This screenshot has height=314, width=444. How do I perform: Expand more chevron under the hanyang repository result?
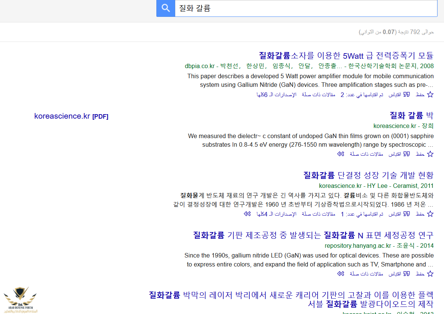pos(340,274)
